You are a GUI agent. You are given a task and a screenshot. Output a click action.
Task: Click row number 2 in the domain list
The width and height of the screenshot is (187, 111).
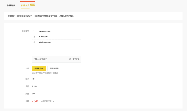click(34, 37)
